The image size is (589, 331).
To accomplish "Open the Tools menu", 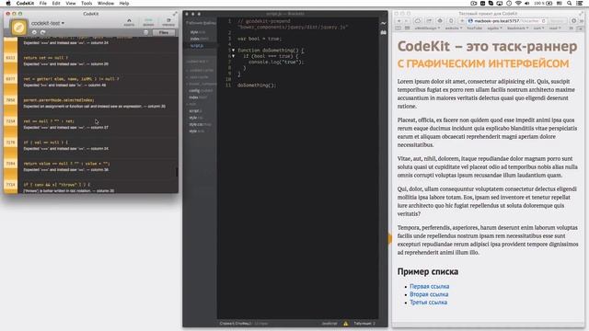I will click(87, 4).
